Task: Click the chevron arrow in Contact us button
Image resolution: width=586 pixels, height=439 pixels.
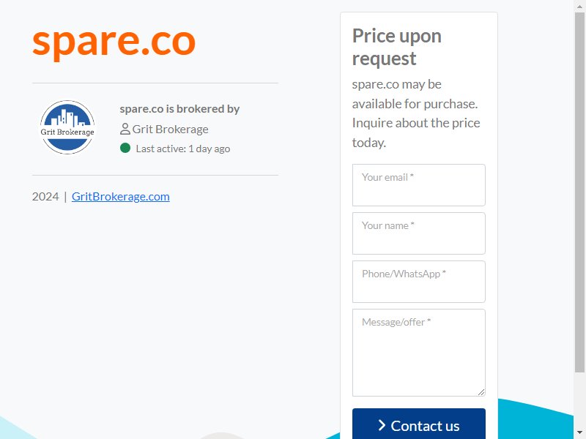Action: point(382,425)
